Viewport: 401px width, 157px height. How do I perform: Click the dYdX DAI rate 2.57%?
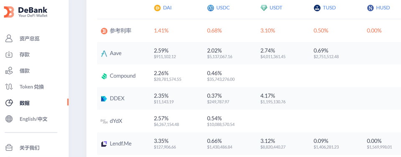[x=161, y=118]
